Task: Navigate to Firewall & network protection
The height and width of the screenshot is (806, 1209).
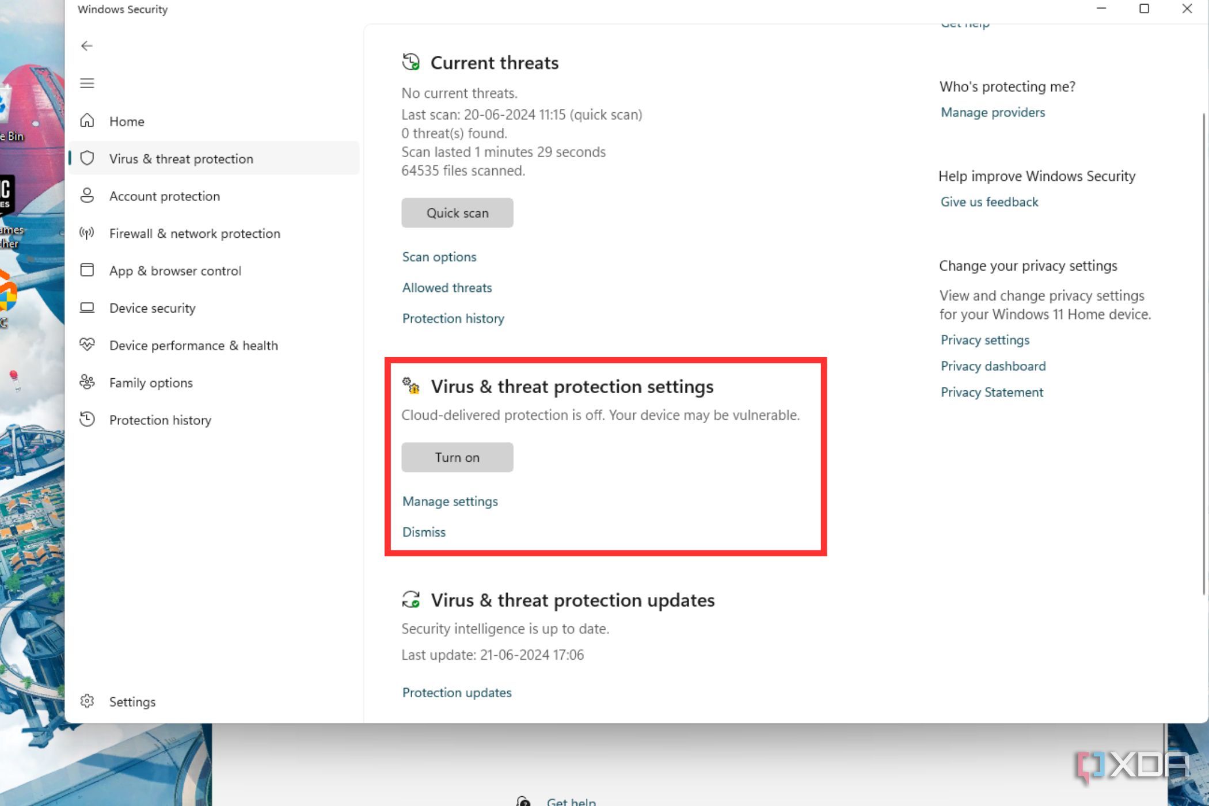Action: 194,233
